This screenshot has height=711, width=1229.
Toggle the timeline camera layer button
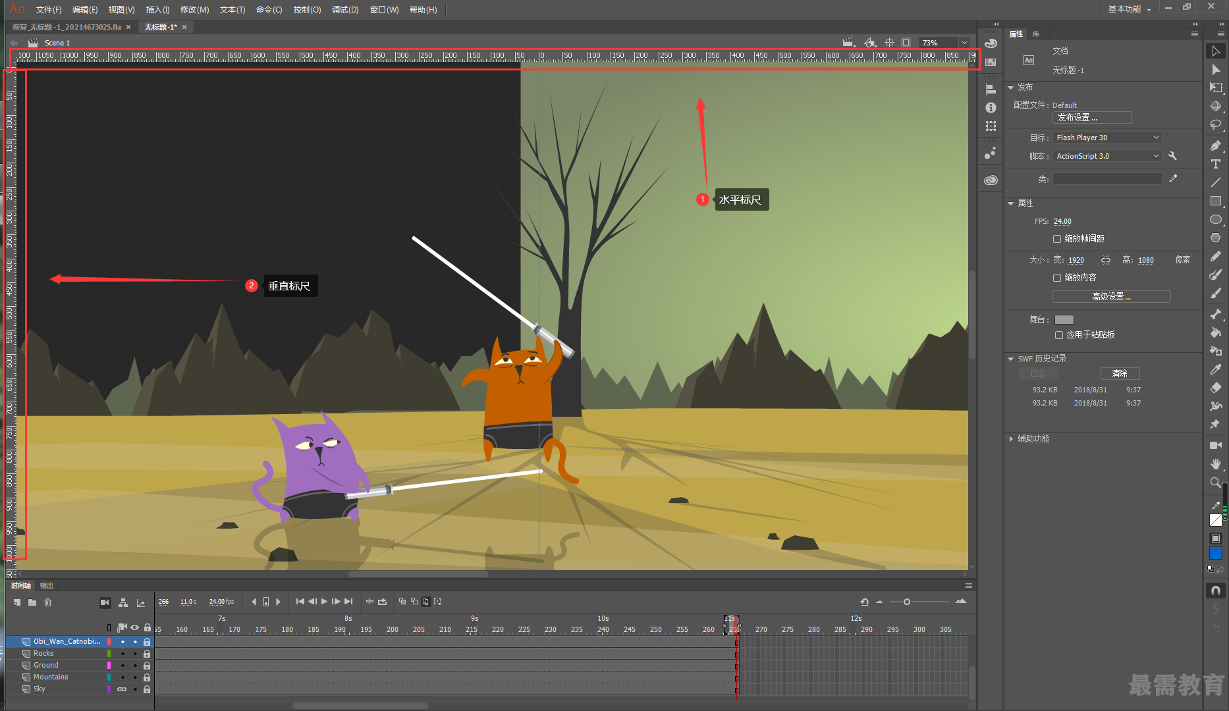click(x=105, y=602)
